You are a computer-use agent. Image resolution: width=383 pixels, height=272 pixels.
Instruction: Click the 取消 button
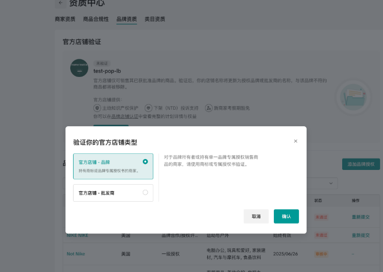pos(256,216)
